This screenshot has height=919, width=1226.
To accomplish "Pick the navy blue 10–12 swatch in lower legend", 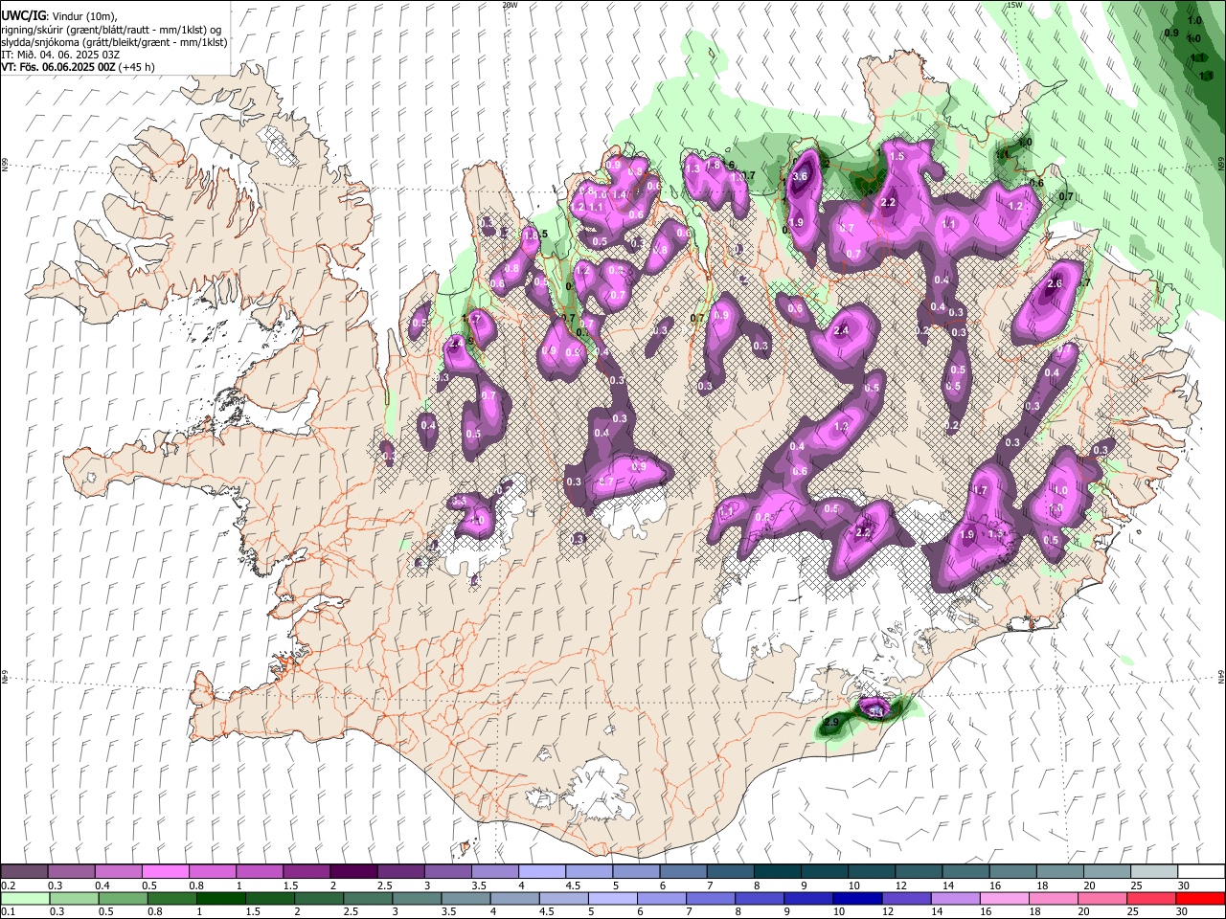I will click(856, 898).
